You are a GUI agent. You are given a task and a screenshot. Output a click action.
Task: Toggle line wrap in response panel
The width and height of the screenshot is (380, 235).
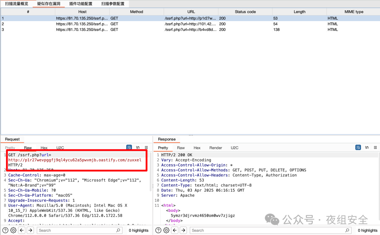coord(358,147)
